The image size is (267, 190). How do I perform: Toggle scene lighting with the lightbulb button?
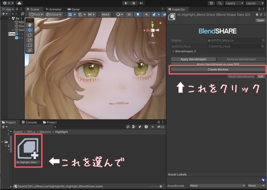[x=138, y=14]
